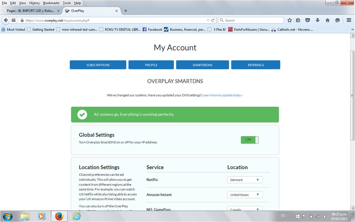
Task: Open the Facebook bookmark
Action: point(152,30)
